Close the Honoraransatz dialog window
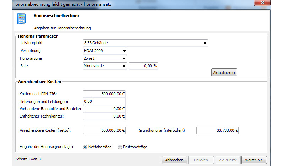 coord(261,3)
